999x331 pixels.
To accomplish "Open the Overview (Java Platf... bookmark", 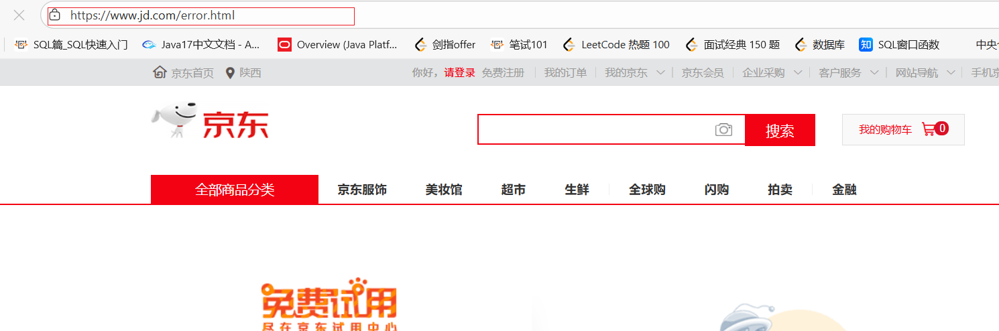I will point(338,45).
